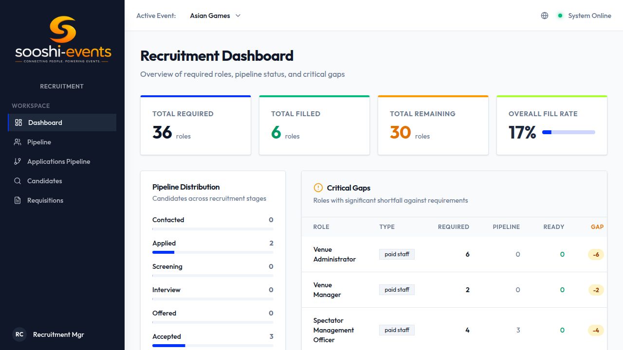623x350 pixels.
Task: Click the Accepted stage label
Action: (166, 336)
